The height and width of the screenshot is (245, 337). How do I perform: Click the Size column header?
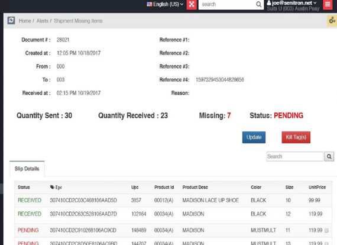289,187
